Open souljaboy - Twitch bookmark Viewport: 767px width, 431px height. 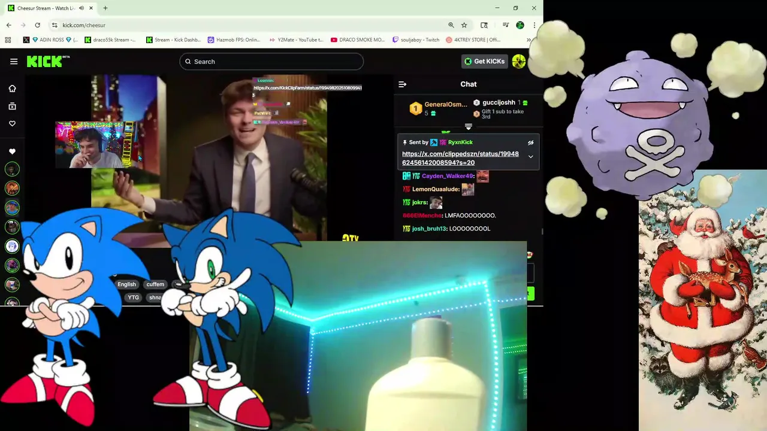click(x=416, y=40)
